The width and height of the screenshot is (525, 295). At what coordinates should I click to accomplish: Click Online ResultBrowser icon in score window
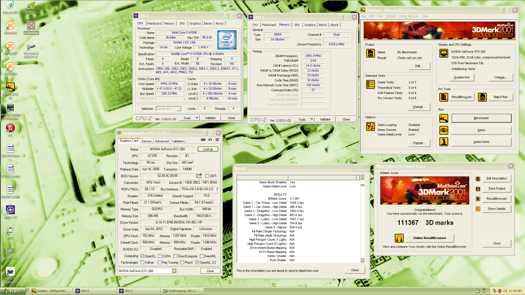pyautogui.click(x=399, y=238)
